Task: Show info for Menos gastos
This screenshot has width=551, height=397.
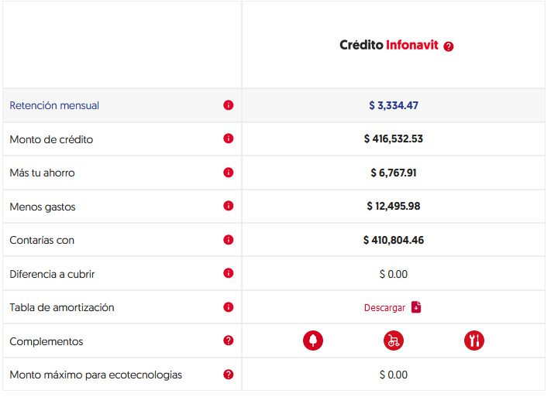Action: click(x=229, y=206)
